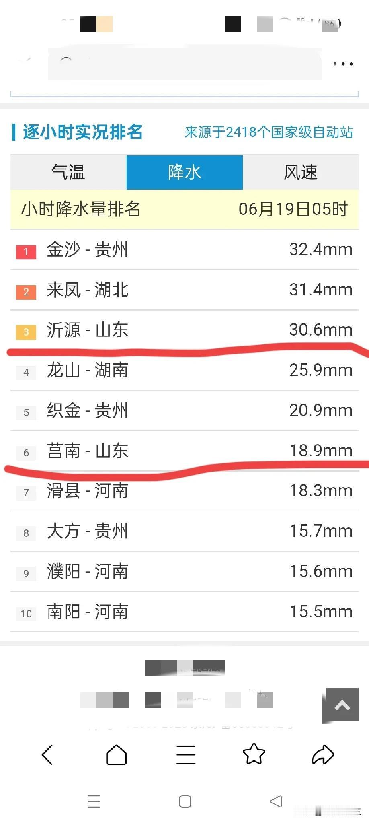Screen dimensions: 369x824
Task: Tap the 小时降水量排名 header row
Action: (x=184, y=210)
